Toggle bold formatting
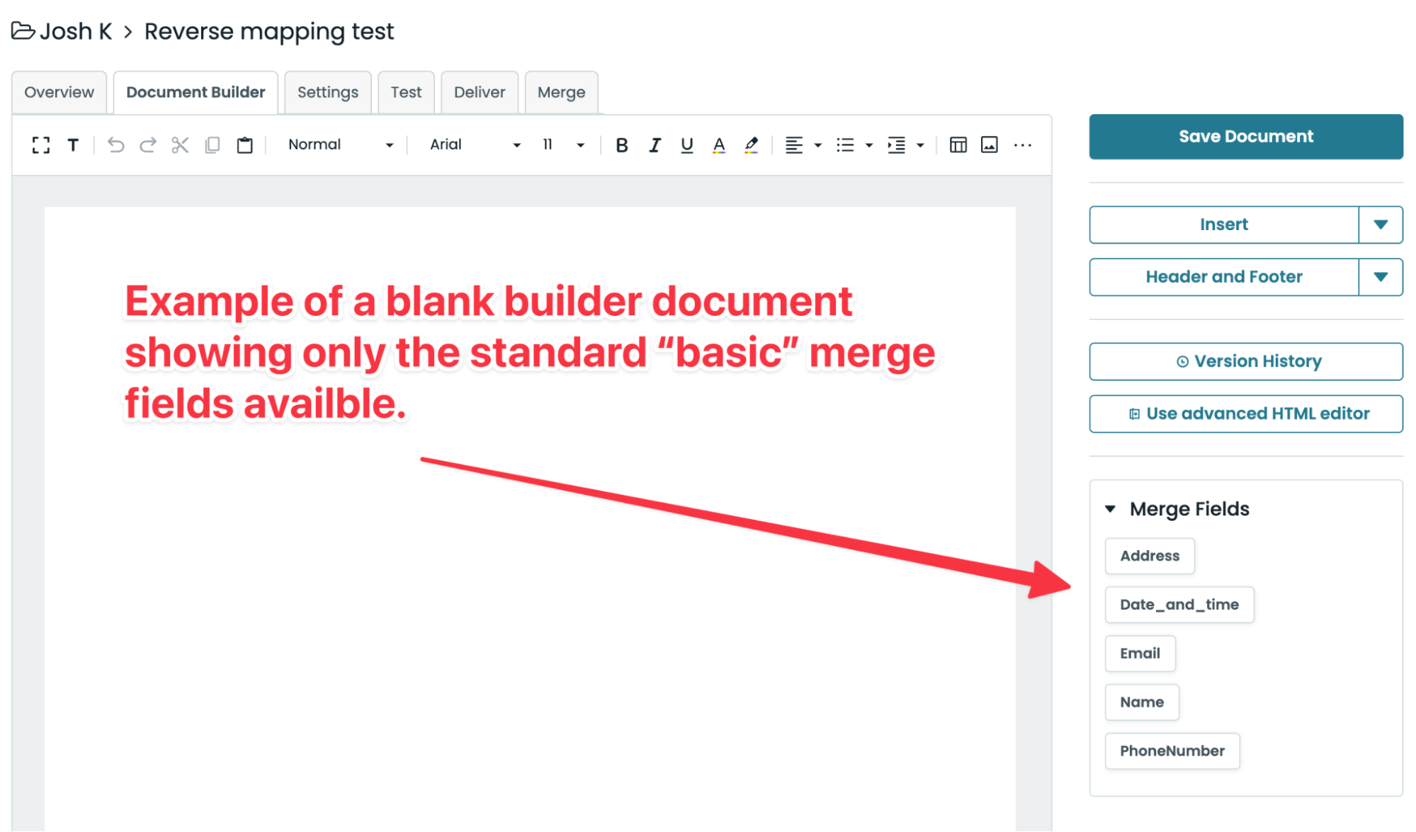 621,145
